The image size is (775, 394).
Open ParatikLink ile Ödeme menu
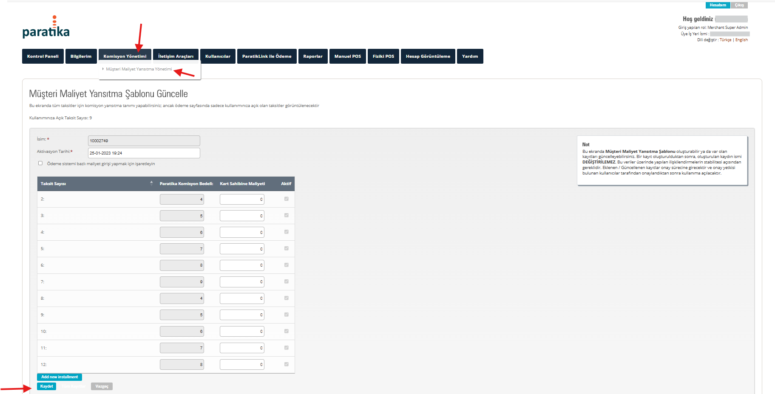pos(267,56)
